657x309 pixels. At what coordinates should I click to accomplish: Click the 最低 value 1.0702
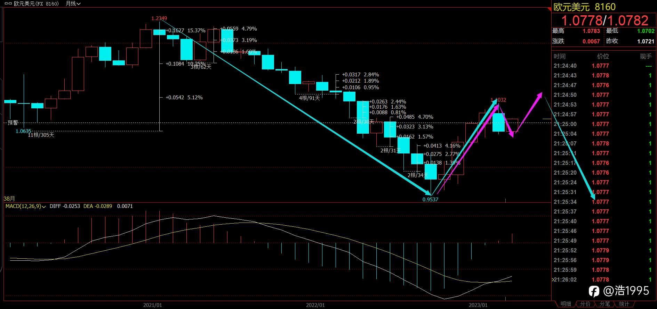tap(646, 31)
